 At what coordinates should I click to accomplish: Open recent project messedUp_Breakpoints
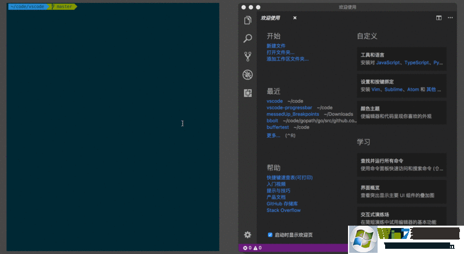tap(293, 114)
